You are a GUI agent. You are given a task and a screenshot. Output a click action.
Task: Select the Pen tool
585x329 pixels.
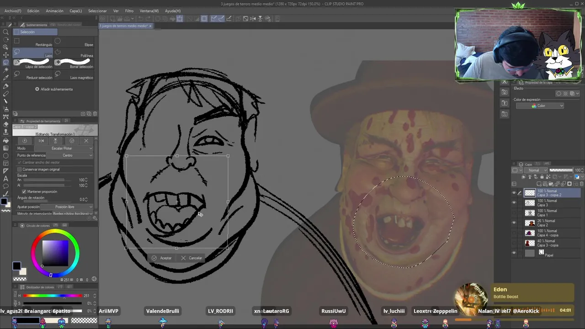[x=6, y=86]
